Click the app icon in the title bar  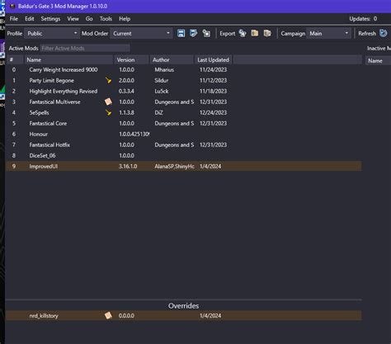tap(12, 6)
